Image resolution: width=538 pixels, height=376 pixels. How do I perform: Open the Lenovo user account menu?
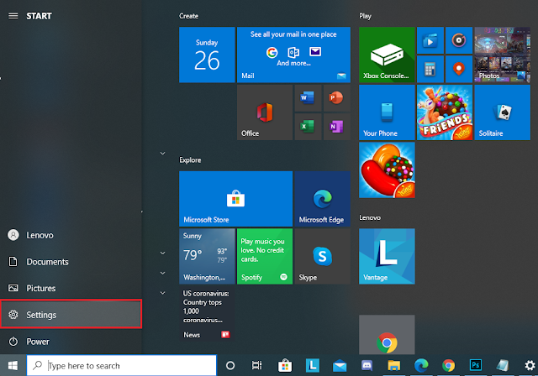[71, 235]
